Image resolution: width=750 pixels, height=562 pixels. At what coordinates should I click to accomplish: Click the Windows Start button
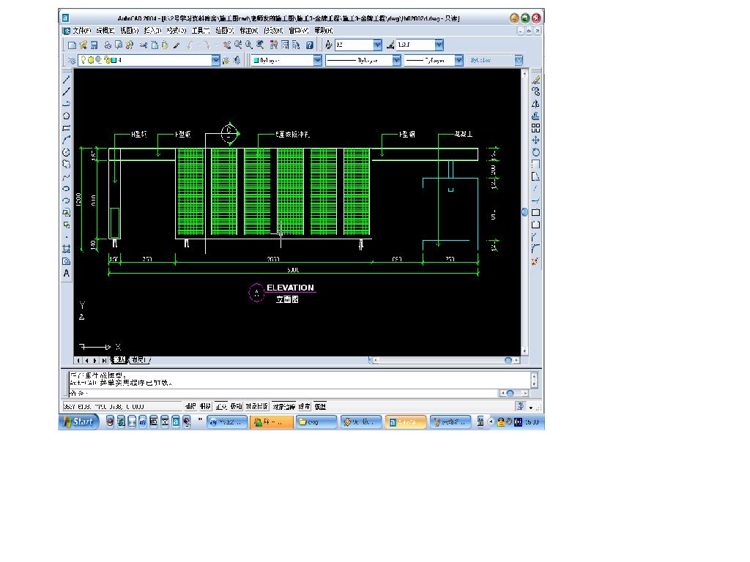tap(78, 421)
